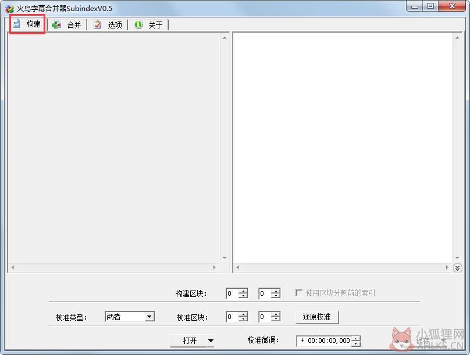Viewport: 470px width, 355px height.
Task: Decrease the first 构建区块 value
Action: (x=243, y=296)
